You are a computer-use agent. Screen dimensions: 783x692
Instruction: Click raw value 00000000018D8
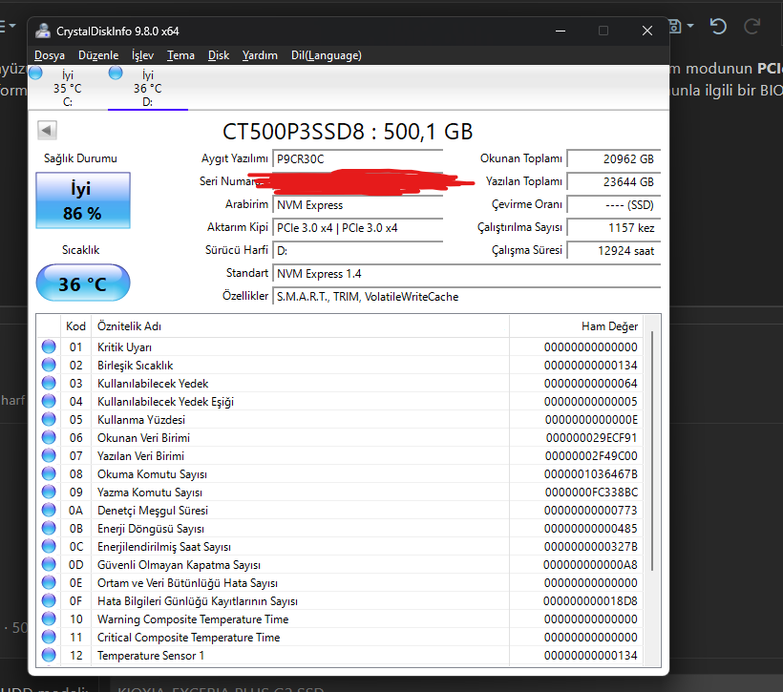590,601
